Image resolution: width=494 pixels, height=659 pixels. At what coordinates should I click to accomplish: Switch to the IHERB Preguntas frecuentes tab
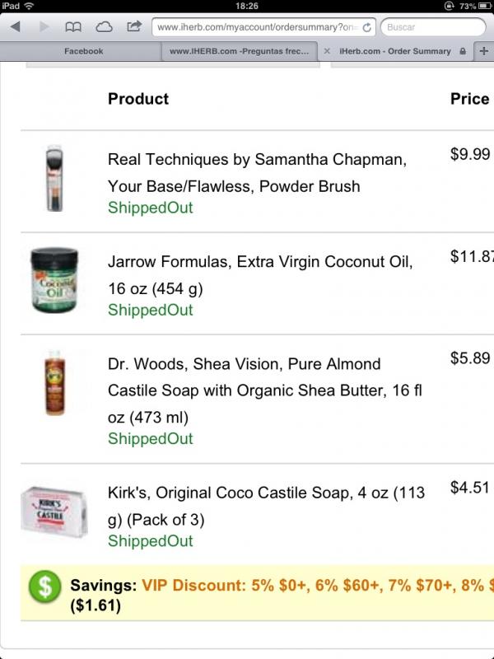240,51
